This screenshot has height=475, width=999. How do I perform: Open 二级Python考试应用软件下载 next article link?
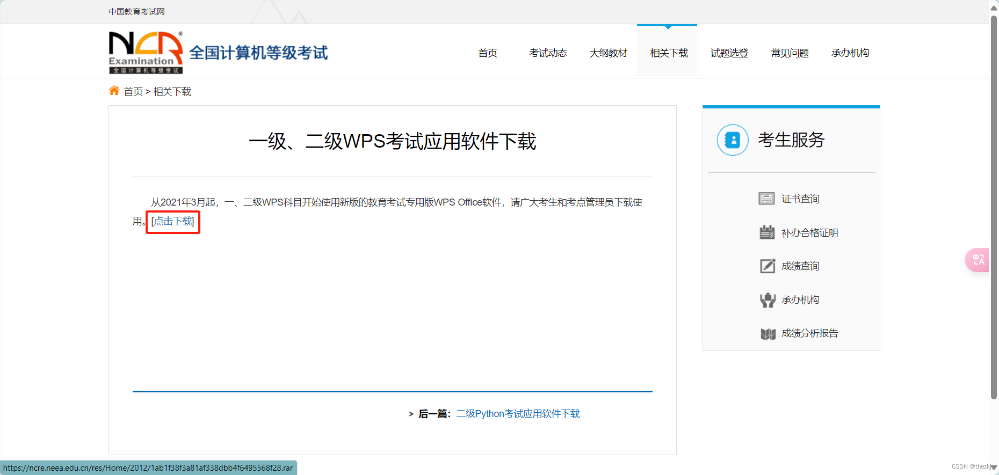[518, 414]
